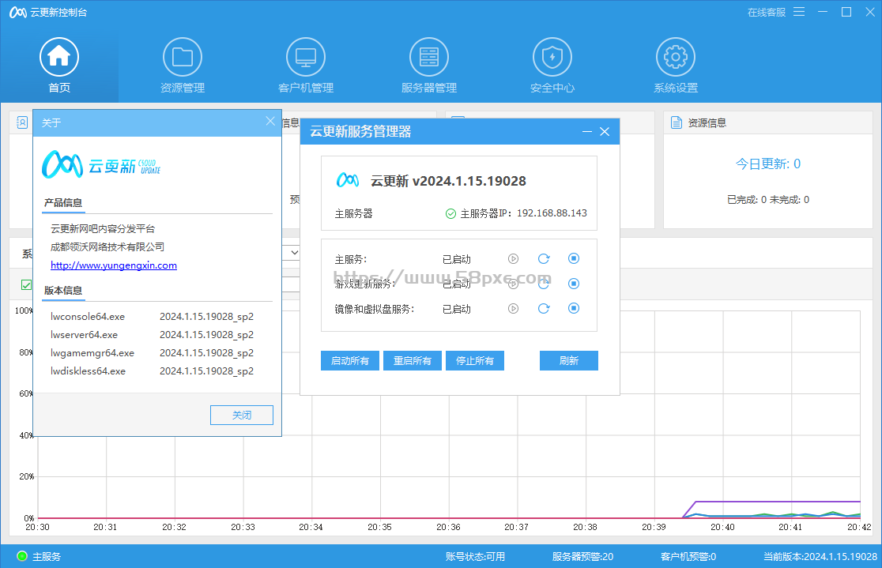This screenshot has height=568, width=882.
Task: Open 资源管理 resource management
Action: coord(183,66)
